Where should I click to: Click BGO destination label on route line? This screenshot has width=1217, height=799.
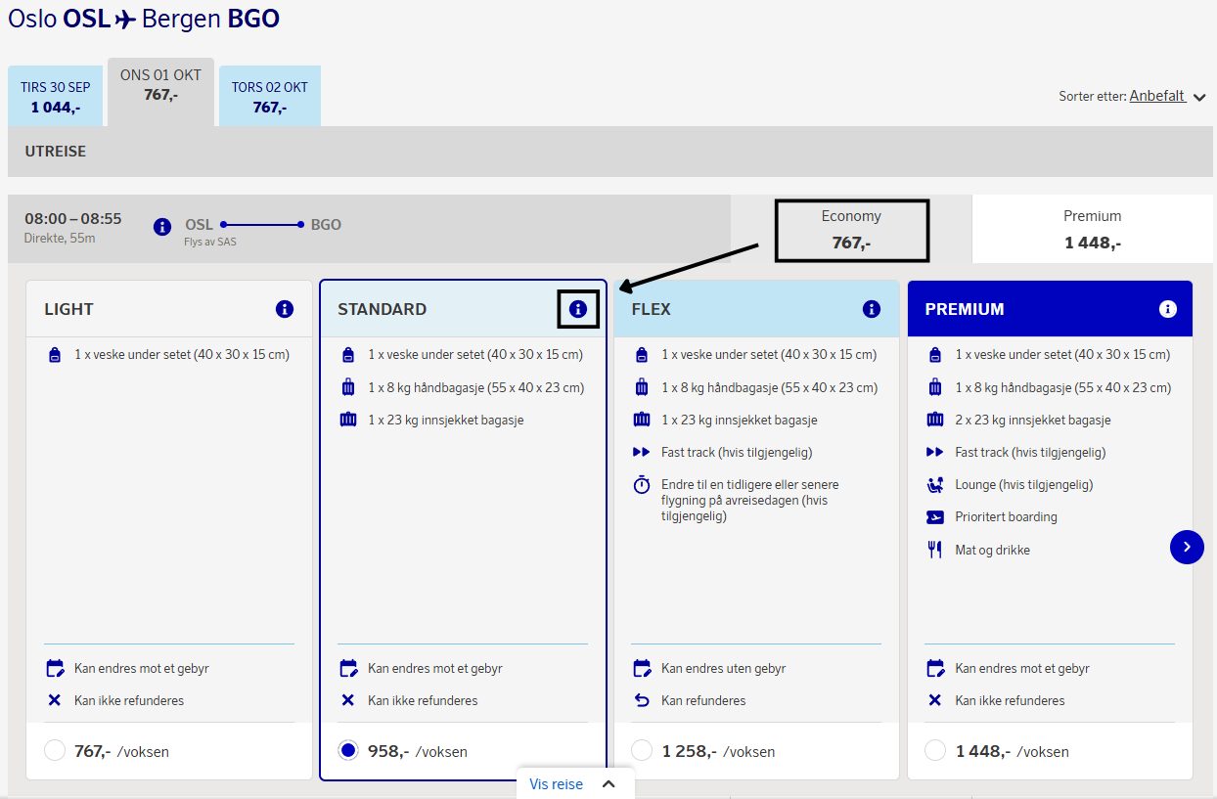point(326,224)
